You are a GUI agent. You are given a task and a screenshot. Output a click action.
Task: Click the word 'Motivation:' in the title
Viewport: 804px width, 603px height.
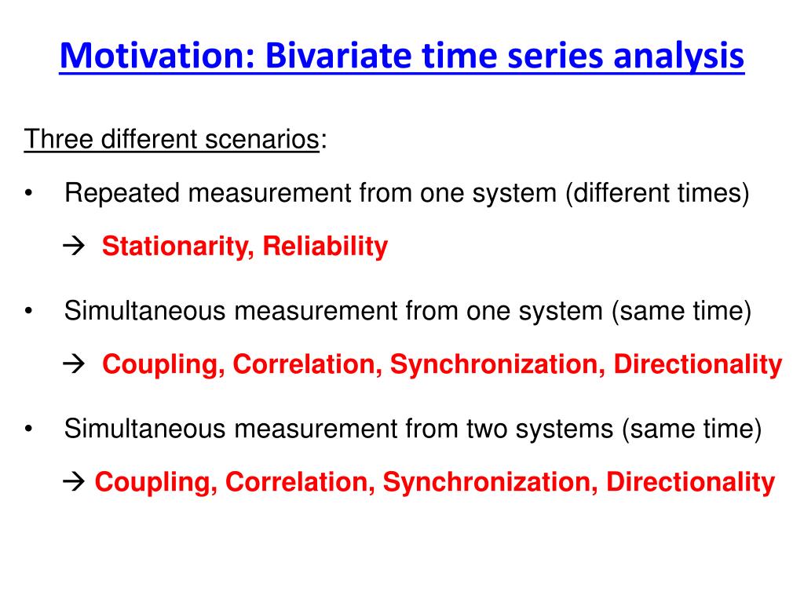(157, 56)
